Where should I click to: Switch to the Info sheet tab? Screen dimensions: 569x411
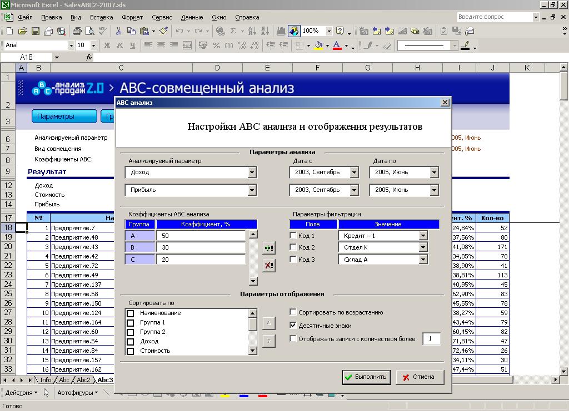point(46,380)
